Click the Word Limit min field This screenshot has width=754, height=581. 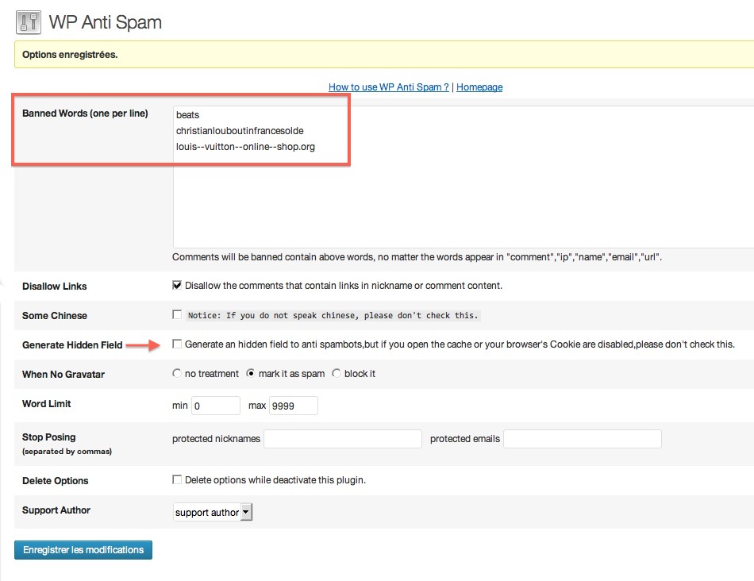pyautogui.click(x=216, y=406)
